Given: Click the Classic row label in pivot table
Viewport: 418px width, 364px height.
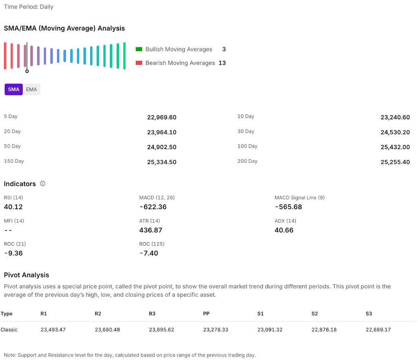Looking at the screenshot, I should tap(9, 330).
